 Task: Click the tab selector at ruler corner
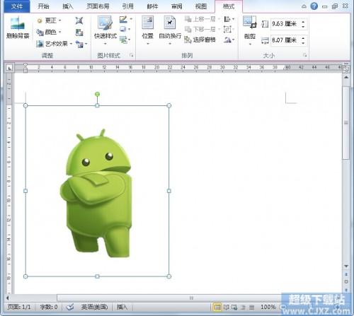click(9, 68)
